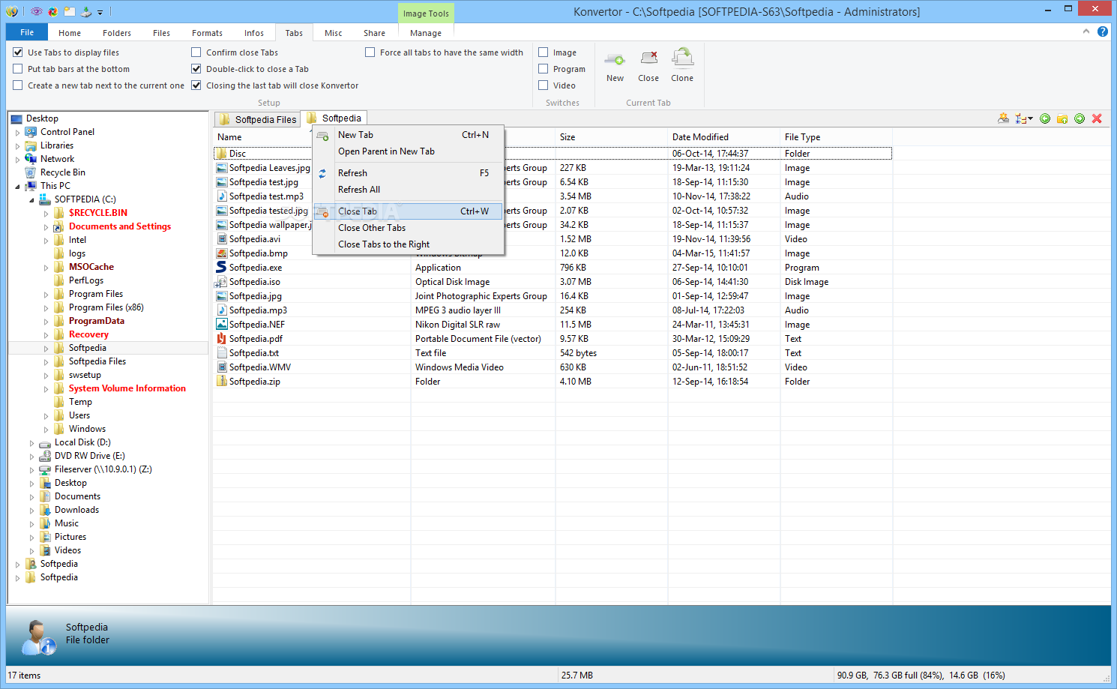The width and height of the screenshot is (1117, 689).
Task: Click the Softpedia.pdf file icon
Action: tap(221, 338)
